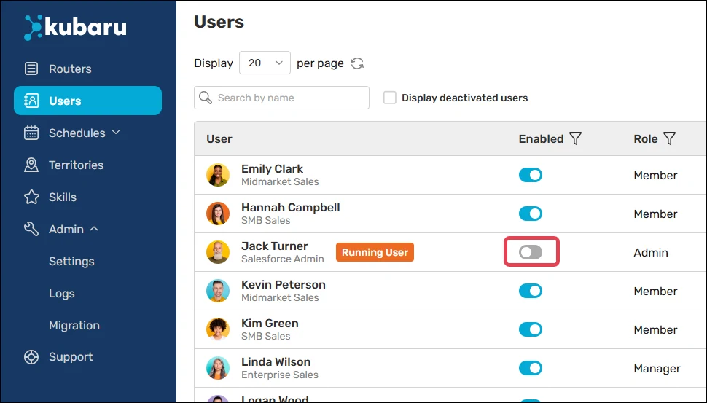The width and height of the screenshot is (707, 403).
Task: Click the Support lifebuoy icon
Action: 31,356
